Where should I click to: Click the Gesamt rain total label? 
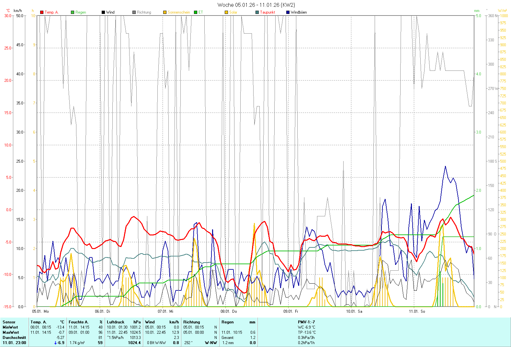click(x=228, y=338)
